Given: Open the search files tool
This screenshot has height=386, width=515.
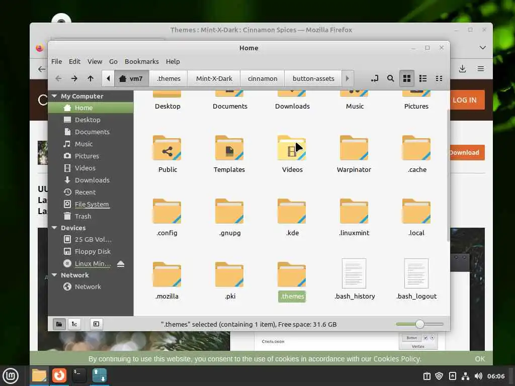Looking at the screenshot, I should pos(390,78).
